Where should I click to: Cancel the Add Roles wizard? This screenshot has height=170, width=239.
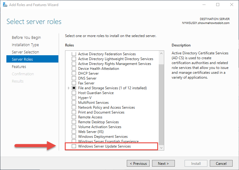pyautogui.click(x=221, y=163)
